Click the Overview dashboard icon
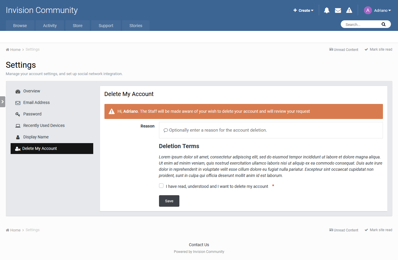Screen dimensions: 398x260 point(18,91)
